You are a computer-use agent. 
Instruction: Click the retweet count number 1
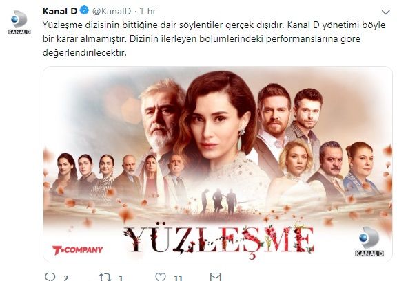(121, 278)
